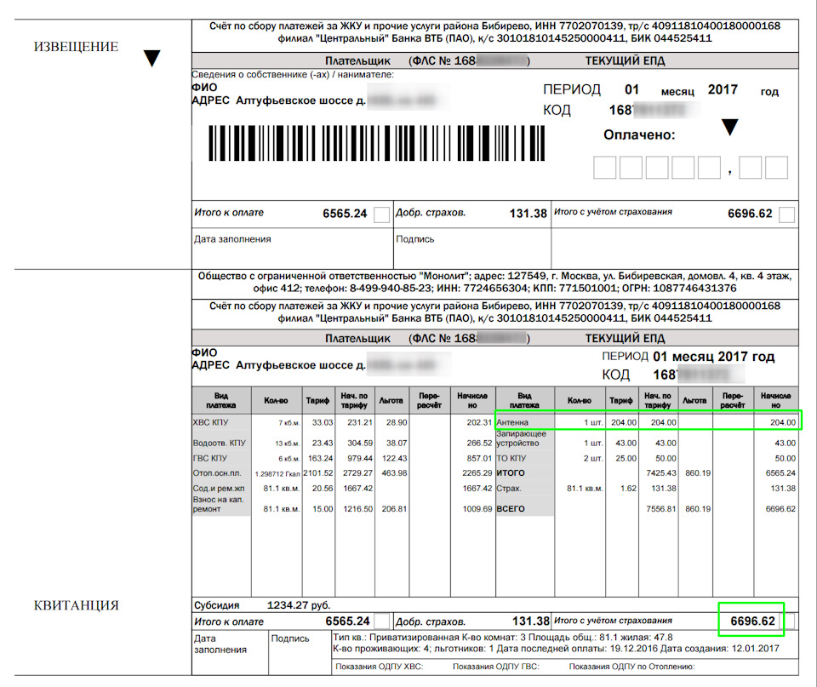Click the Показания ОДПУ ХВС: label

pos(380,667)
